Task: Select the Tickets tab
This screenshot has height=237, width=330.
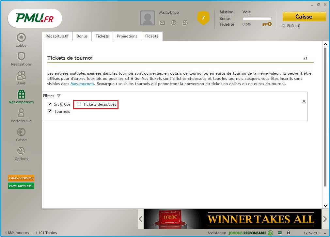Action: tap(102, 36)
